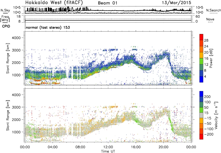
Task: Pick the bottom red segment of Velocity color bar
Action: [x=201, y=137]
